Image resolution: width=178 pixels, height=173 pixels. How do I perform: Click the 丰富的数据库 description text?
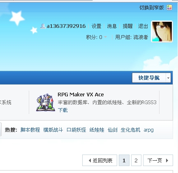coord(107,102)
